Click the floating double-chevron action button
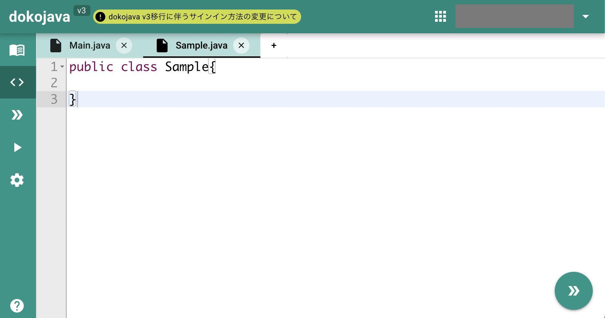Viewport: 605px width, 318px height. (573, 291)
